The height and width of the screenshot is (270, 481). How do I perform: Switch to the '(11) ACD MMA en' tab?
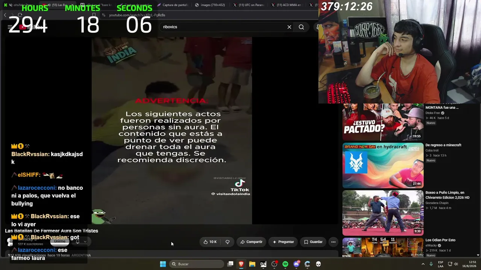286,5
